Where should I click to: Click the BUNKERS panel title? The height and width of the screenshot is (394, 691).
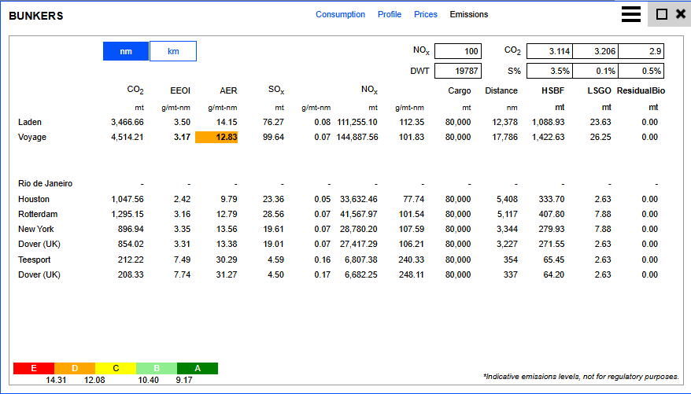pos(35,16)
